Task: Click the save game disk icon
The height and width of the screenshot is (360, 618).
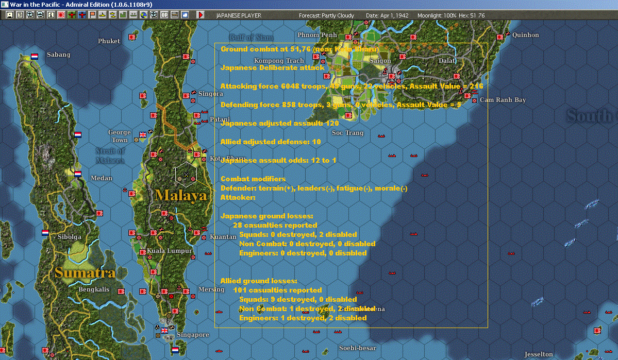Action: point(10,15)
